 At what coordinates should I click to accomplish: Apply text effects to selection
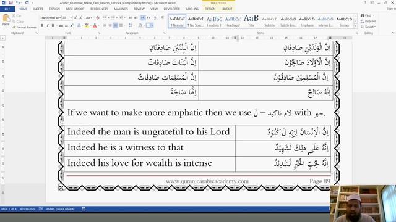tap(79, 25)
